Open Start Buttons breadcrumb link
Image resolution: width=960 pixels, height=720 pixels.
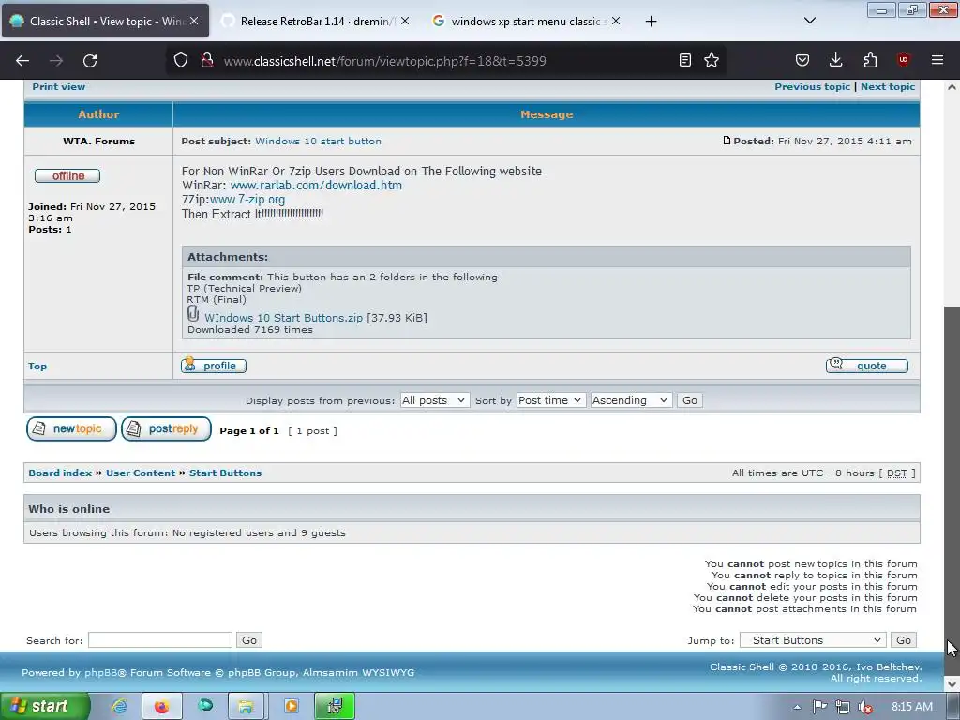coord(225,473)
